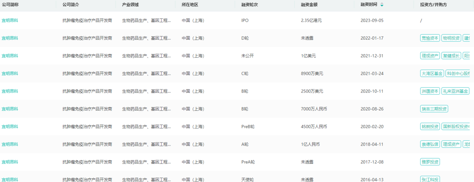The height and width of the screenshot is (182, 474).
Task: Click the date 2023-09-05
Action: [x=372, y=20]
